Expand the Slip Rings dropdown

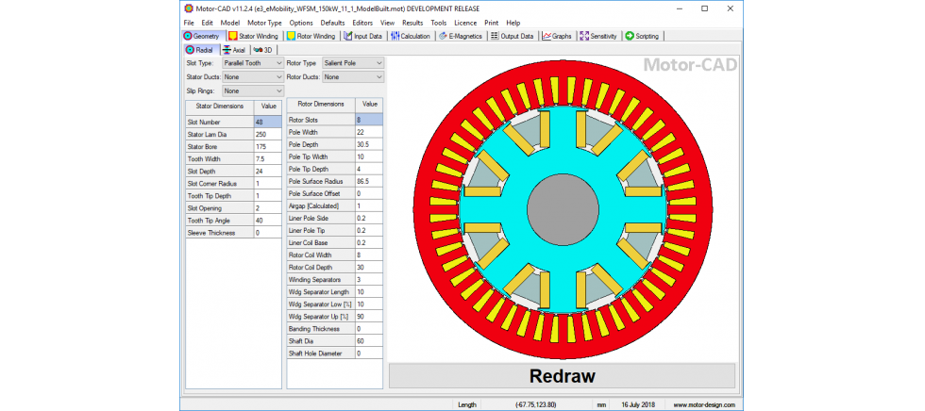point(253,91)
